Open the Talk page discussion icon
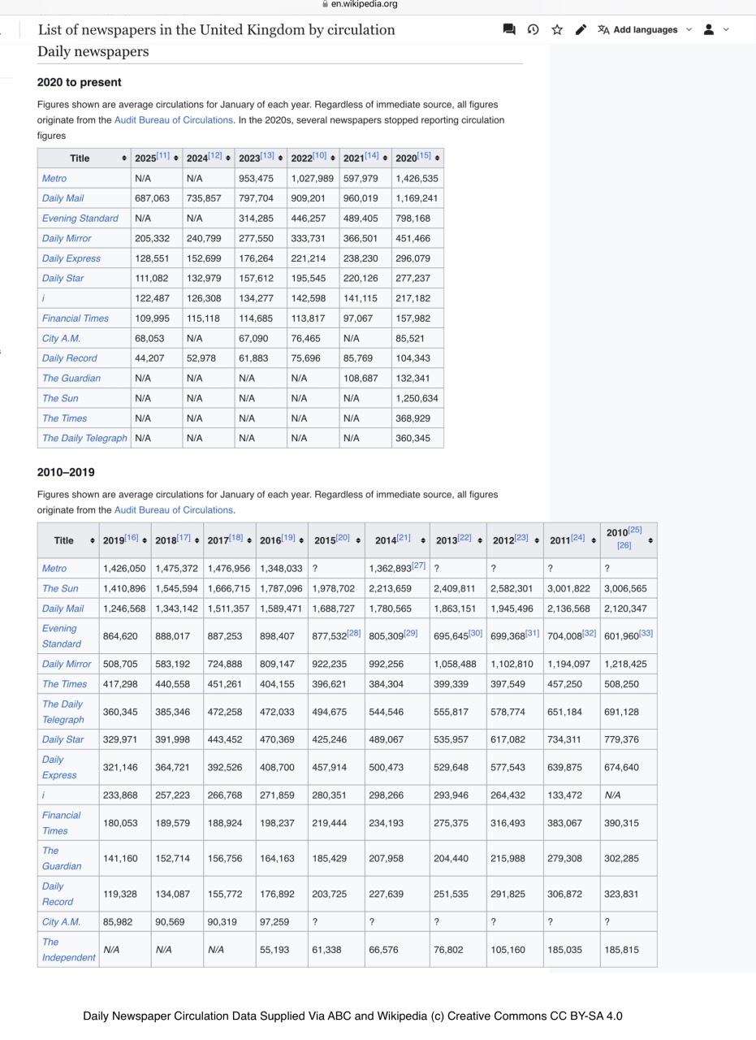The image size is (756, 1040). point(509,30)
